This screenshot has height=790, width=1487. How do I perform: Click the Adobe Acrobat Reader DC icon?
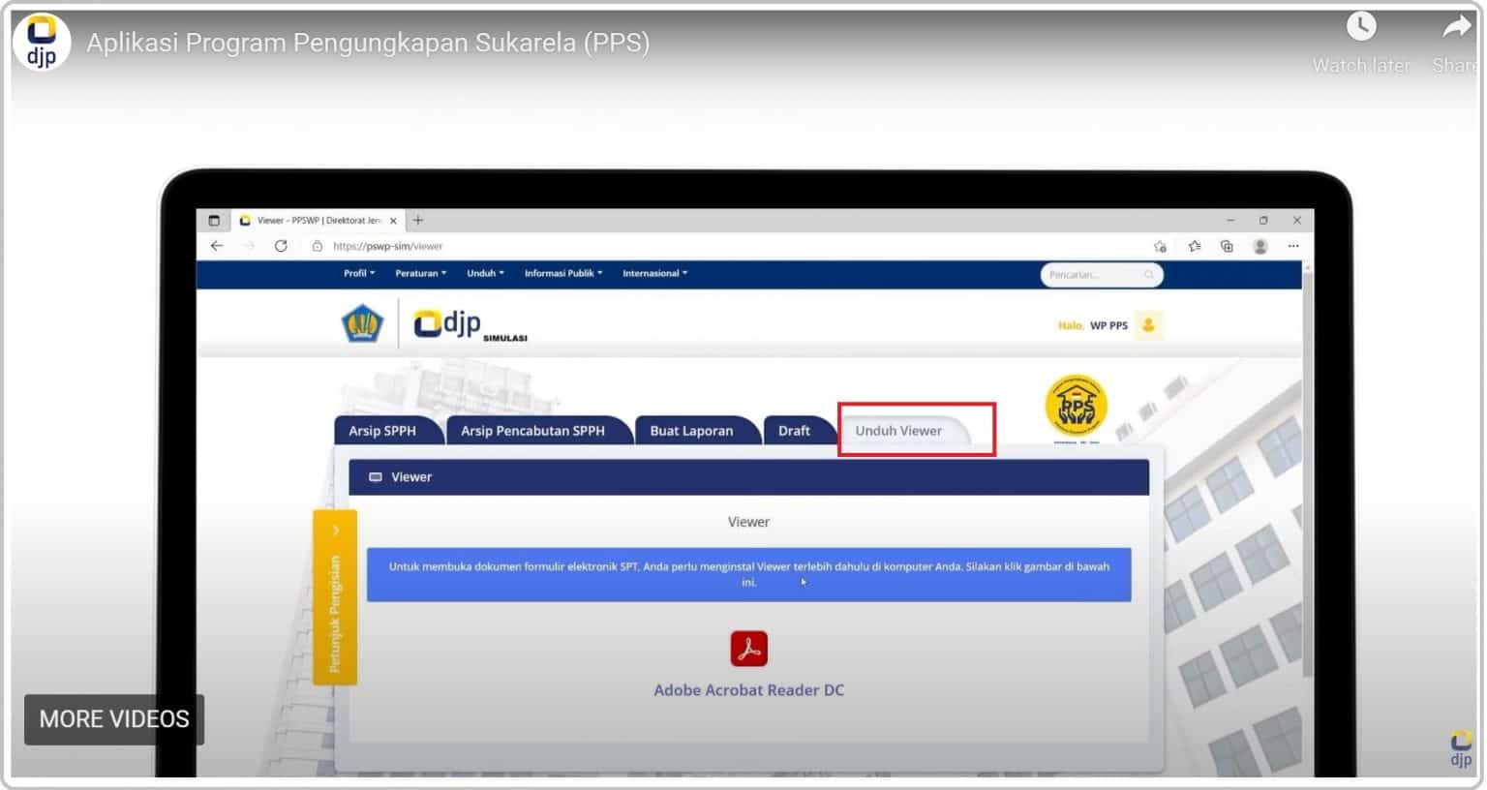[748, 649]
